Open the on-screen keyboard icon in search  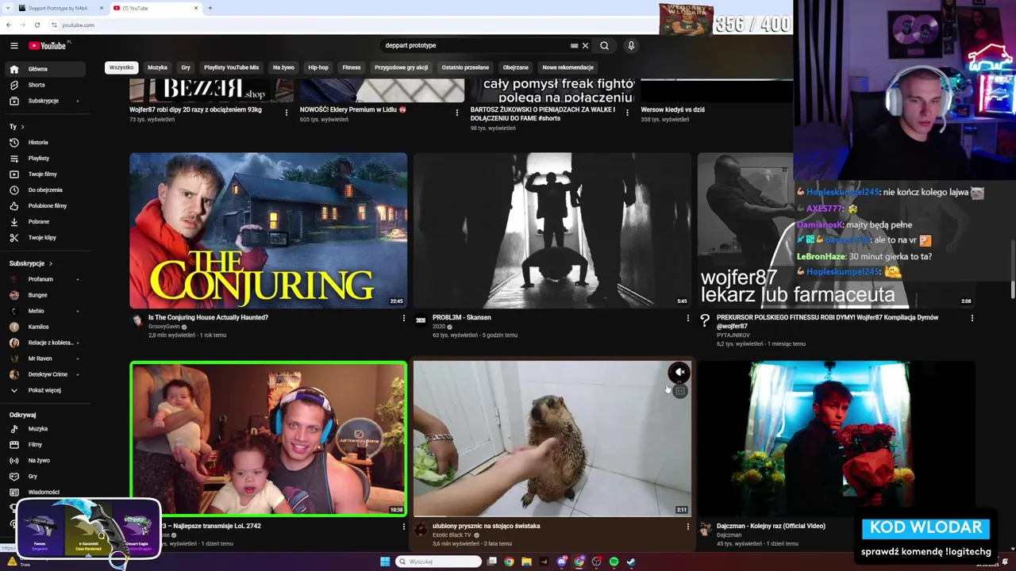574,46
